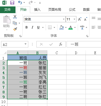Viewport: 101px width, 106px height.
Task: Apply cell borders icon
Action: [x=50, y=27]
